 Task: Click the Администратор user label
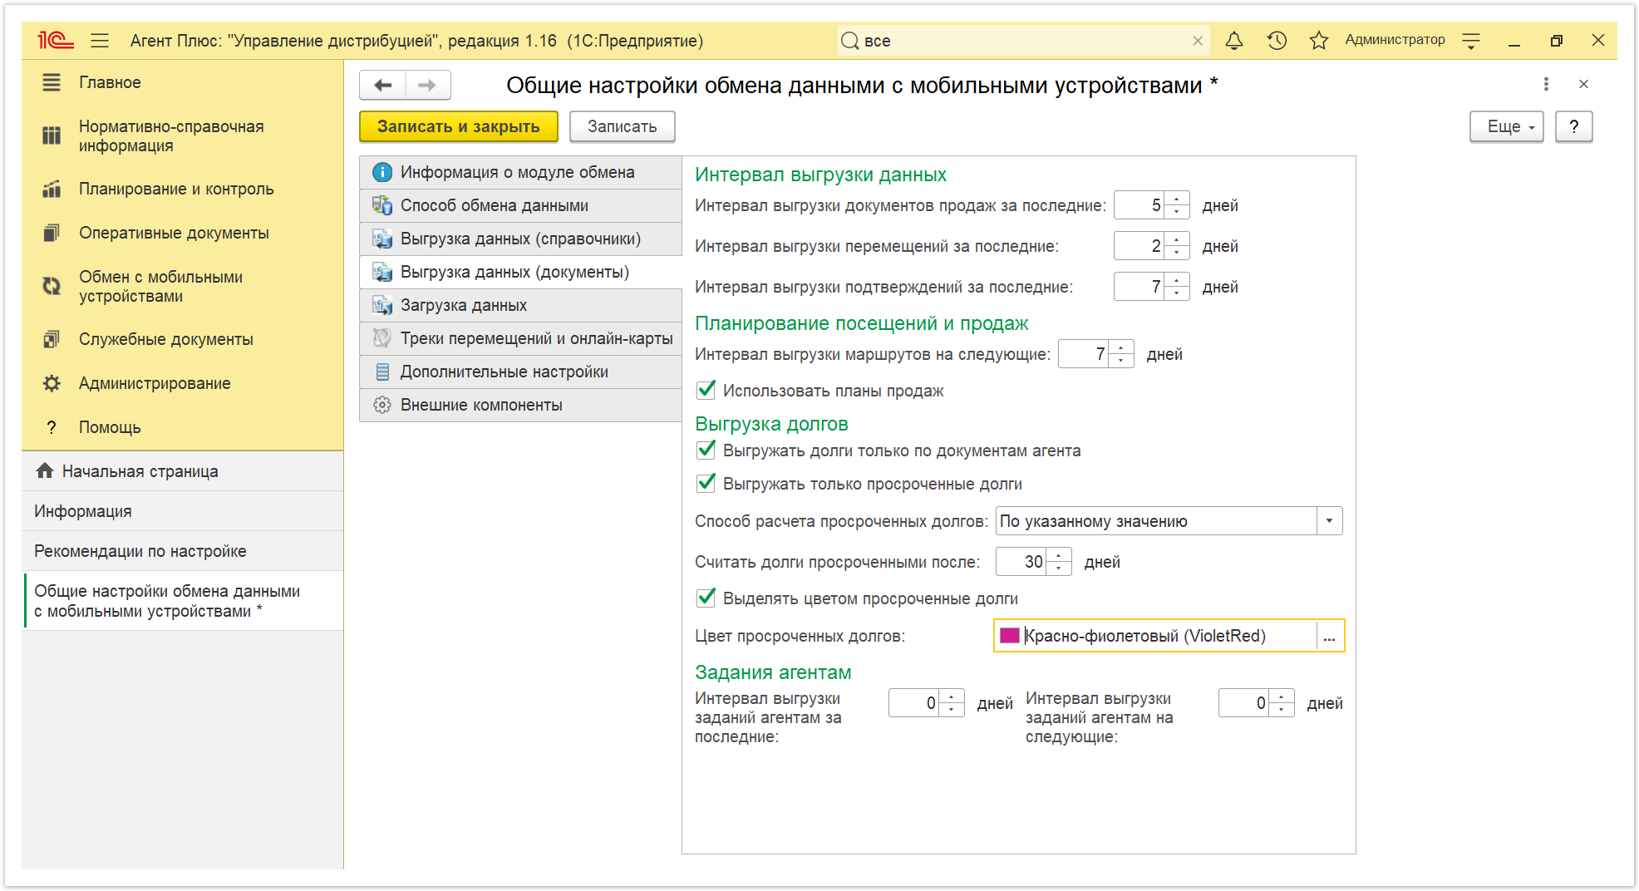(1395, 40)
